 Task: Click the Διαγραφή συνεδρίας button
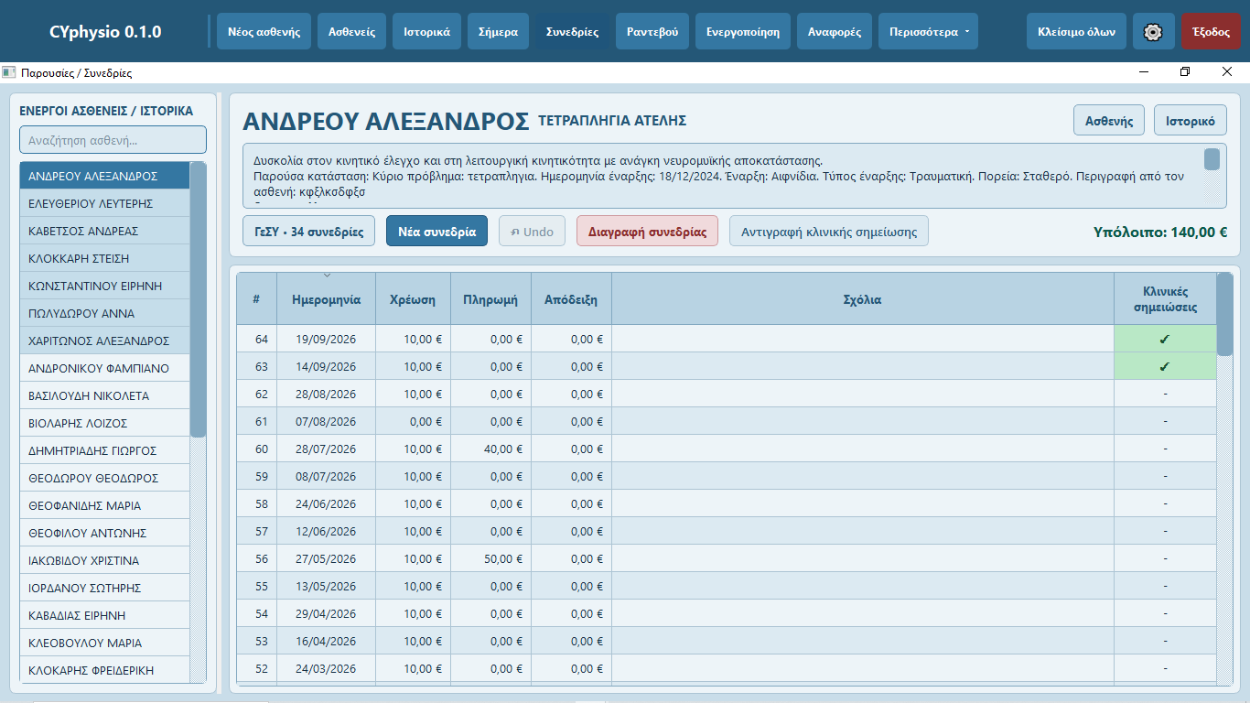[x=648, y=232]
